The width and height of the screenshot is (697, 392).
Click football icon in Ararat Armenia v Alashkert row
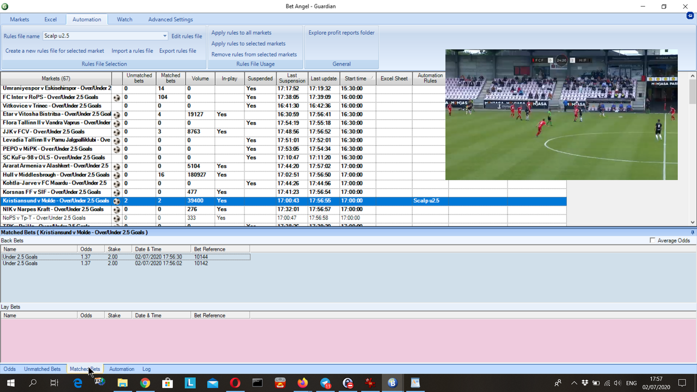(x=117, y=166)
